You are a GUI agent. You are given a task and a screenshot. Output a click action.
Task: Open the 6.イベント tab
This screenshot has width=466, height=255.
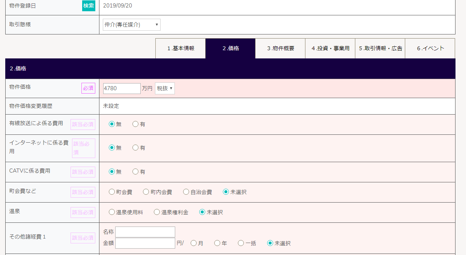pos(430,48)
